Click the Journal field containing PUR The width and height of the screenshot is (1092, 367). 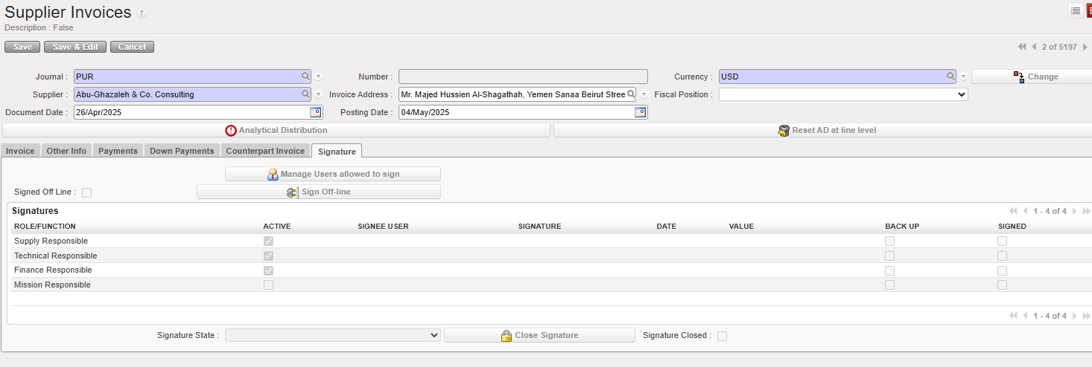coord(192,77)
